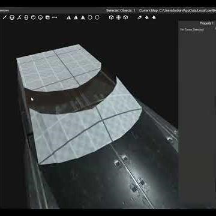This screenshot has height=216, width=216.
Task: Click the selection status message under Property header
Action: 192,29
